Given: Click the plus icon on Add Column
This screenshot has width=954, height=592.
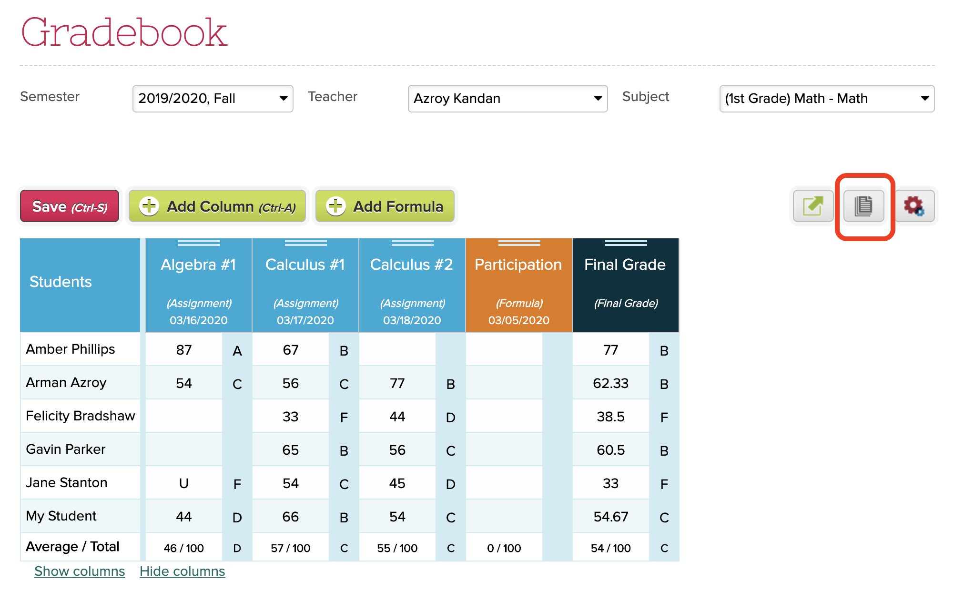Looking at the screenshot, I should (x=149, y=206).
